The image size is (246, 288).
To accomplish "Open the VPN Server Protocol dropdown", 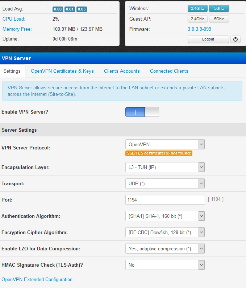I will point(165,144).
